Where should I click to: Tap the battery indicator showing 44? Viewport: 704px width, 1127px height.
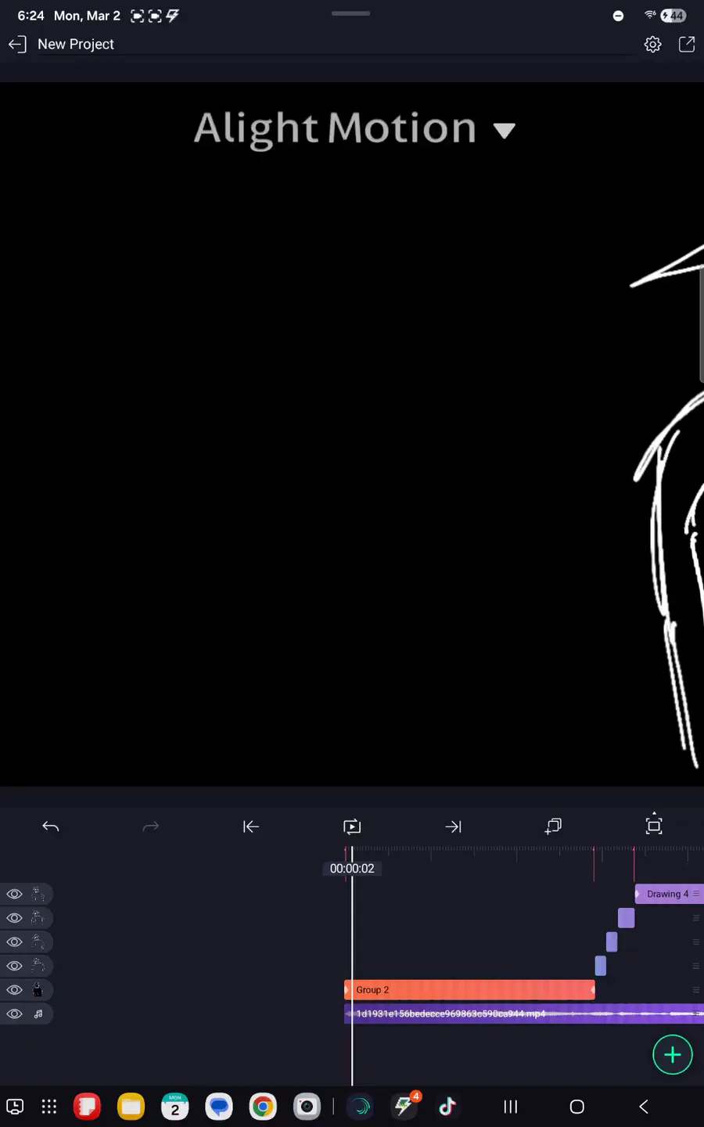point(673,16)
